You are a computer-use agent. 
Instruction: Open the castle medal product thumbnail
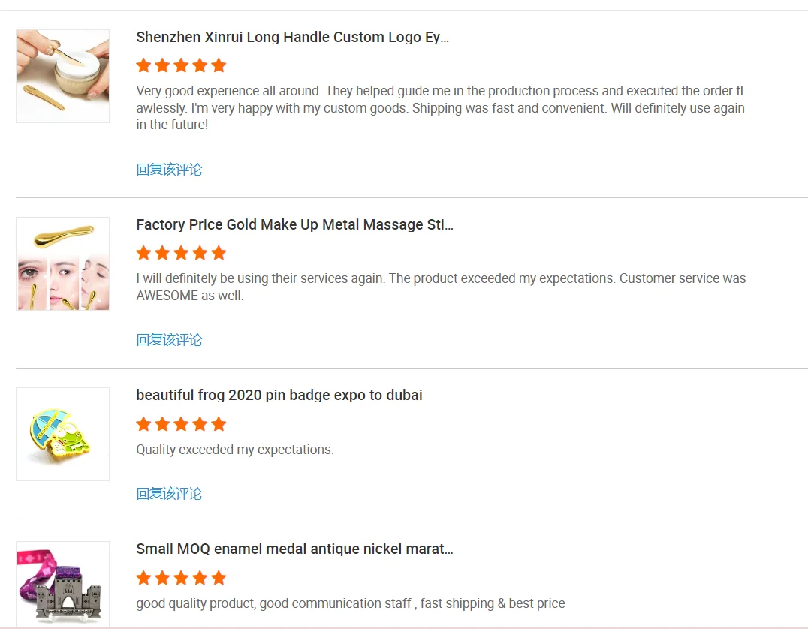pos(63,584)
